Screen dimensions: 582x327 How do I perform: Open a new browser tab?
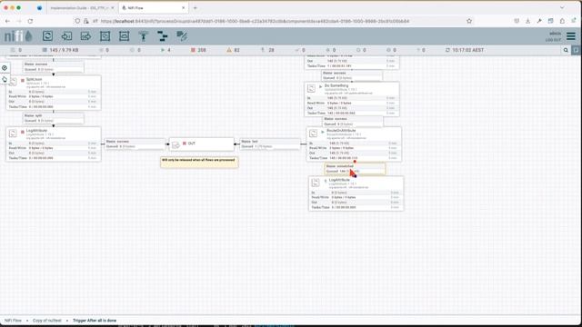tap(196, 8)
